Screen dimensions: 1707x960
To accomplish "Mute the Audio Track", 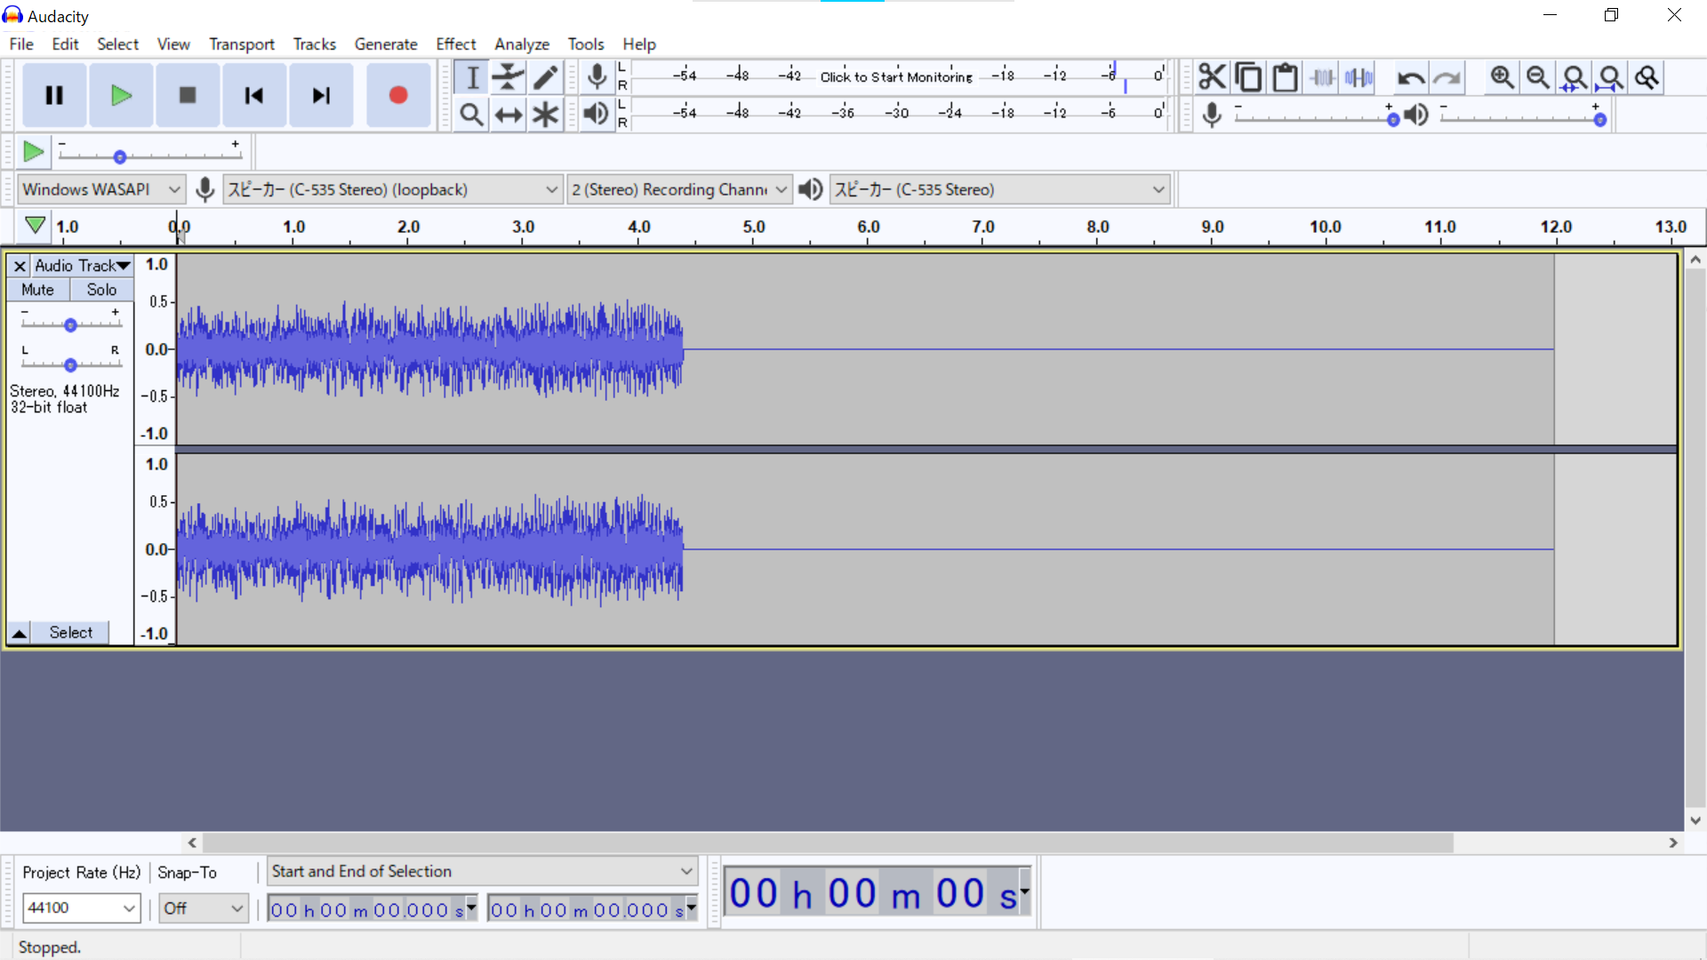I will click(x=38, y=290).
